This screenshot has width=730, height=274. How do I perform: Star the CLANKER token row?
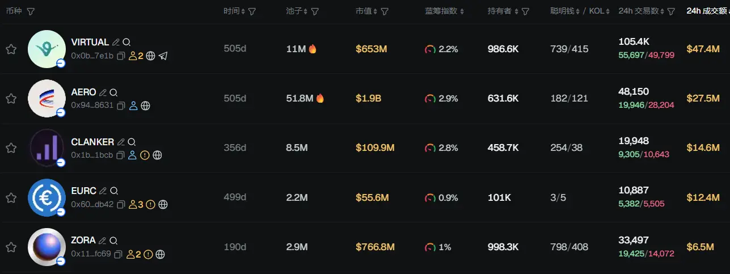(x=11, y=148)
